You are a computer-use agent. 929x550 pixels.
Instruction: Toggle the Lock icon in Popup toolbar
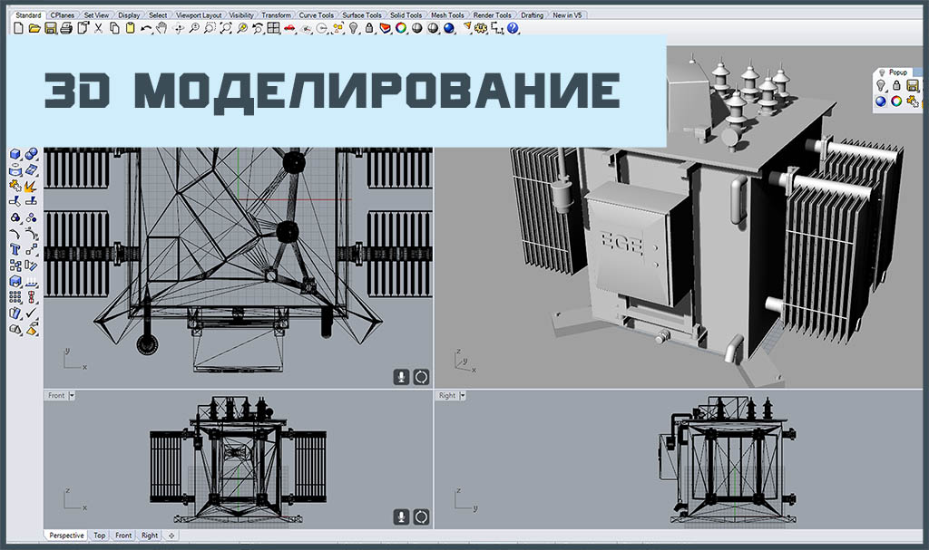[x=896, y=85]
